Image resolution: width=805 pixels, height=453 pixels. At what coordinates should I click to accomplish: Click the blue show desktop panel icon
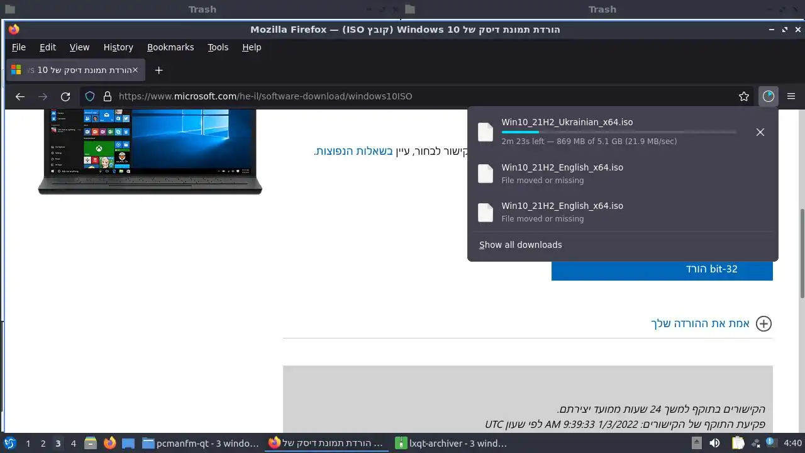[128, 444]
